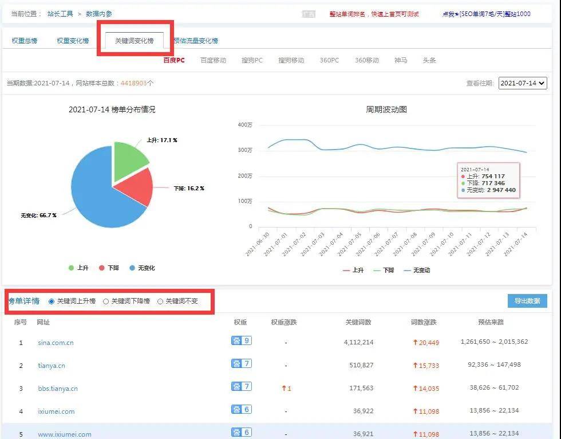Switch to the 搜狗PC sub-tab
This screenshot has width=561, height=439.
click(x=252, y=60)
